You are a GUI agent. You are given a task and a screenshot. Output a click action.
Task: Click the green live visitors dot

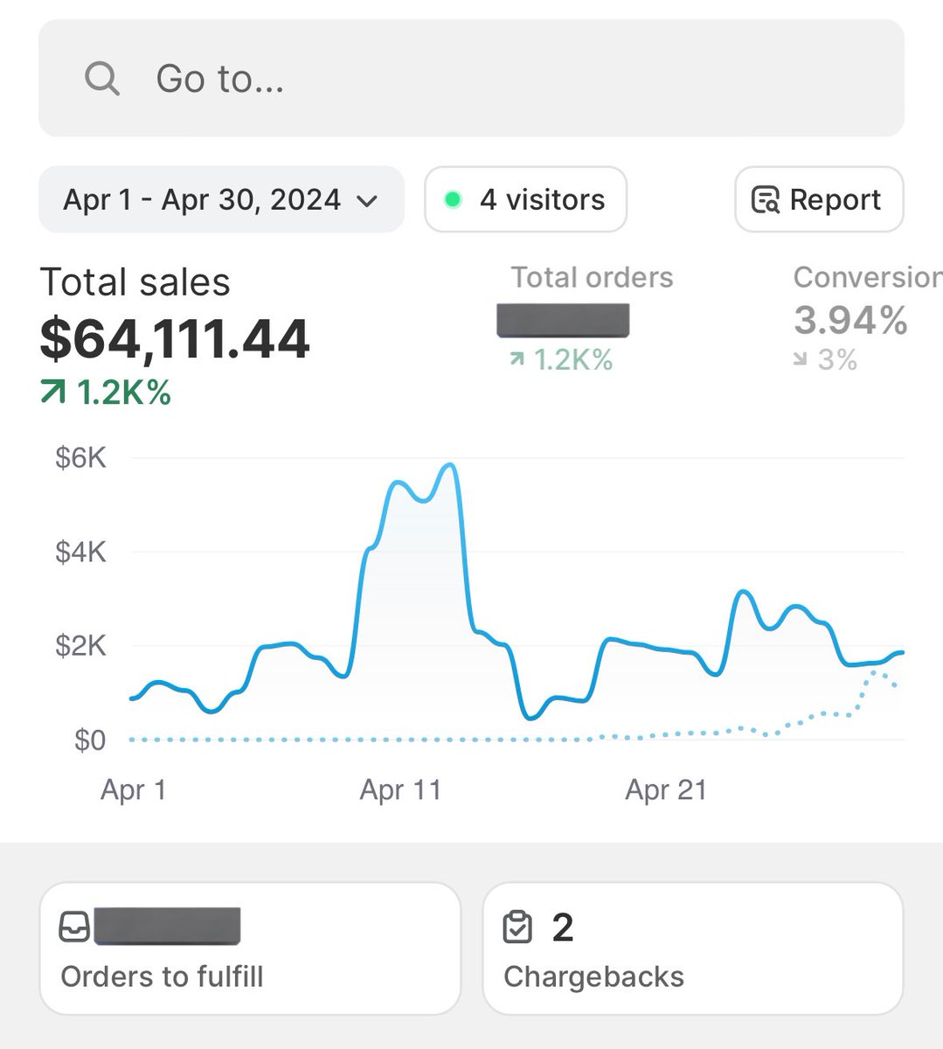pos(453,199)
